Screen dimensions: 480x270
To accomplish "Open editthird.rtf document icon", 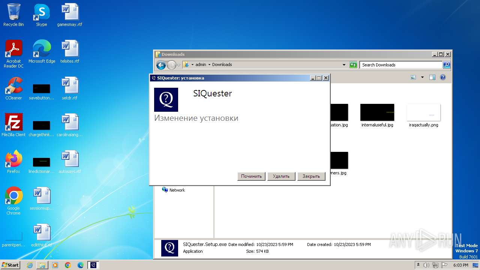I will [41, 235].
